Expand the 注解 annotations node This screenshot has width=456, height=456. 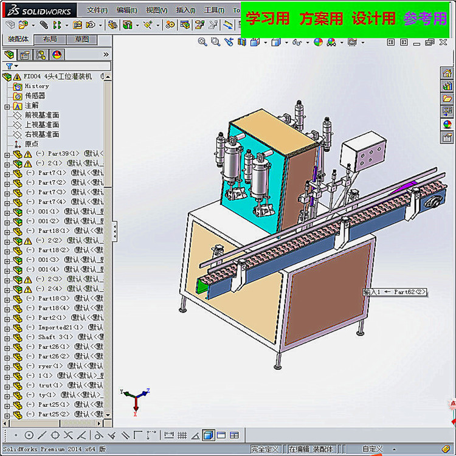click(x=7, y=107)
